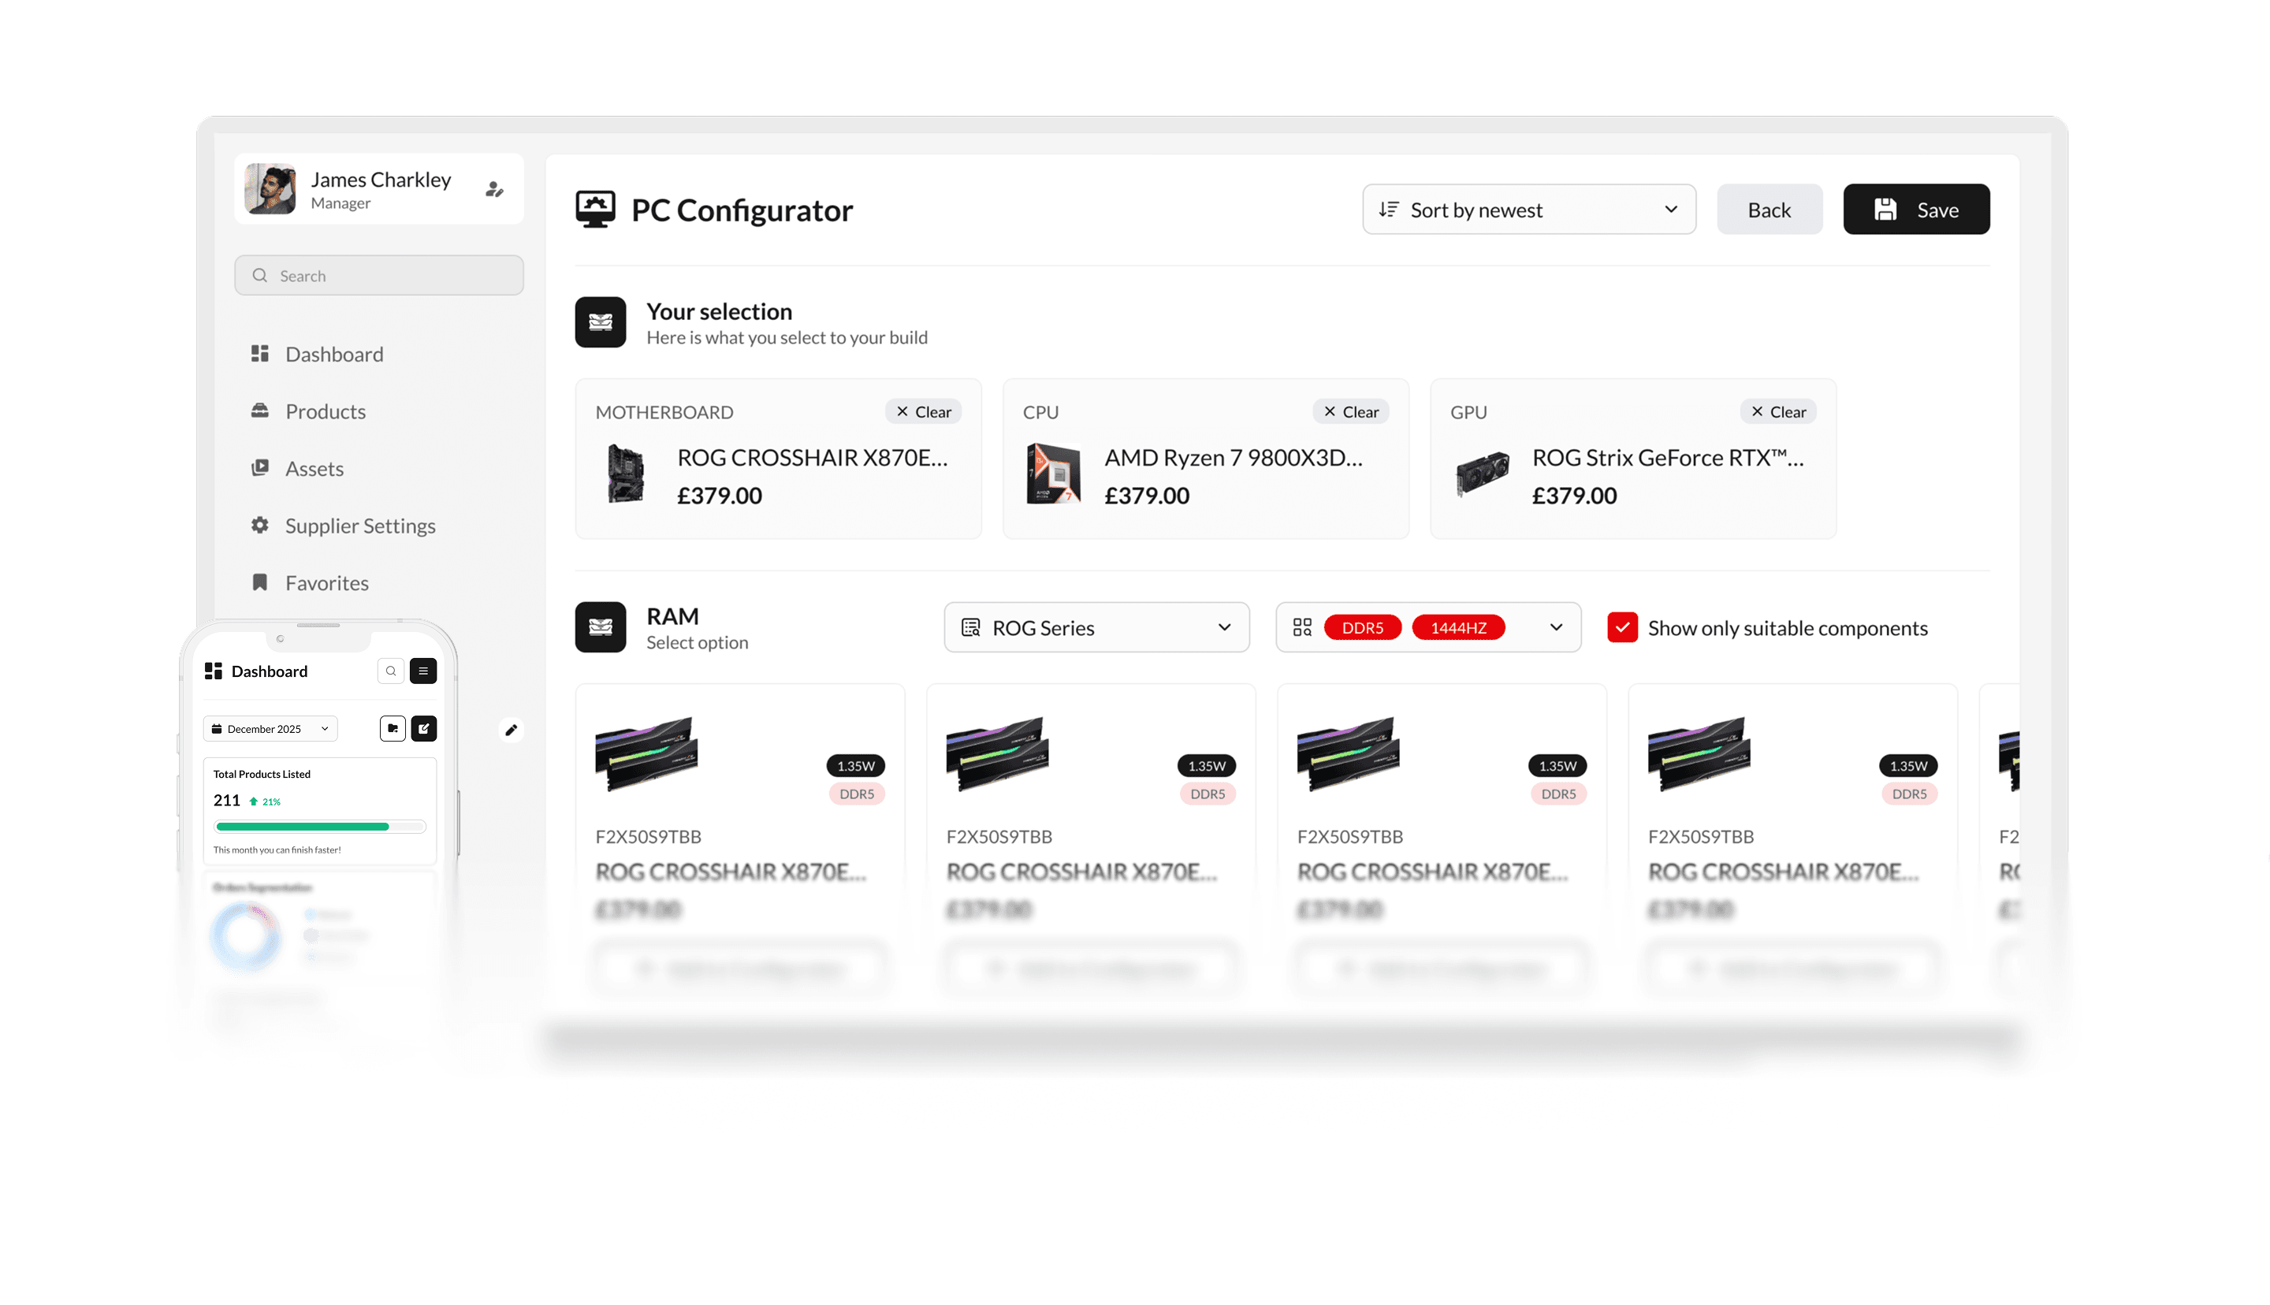Click the PC Configurator monitor icon
The width and height of the screenshot is (2270, 1305).
pyautogui.click(x=595, y=209)
